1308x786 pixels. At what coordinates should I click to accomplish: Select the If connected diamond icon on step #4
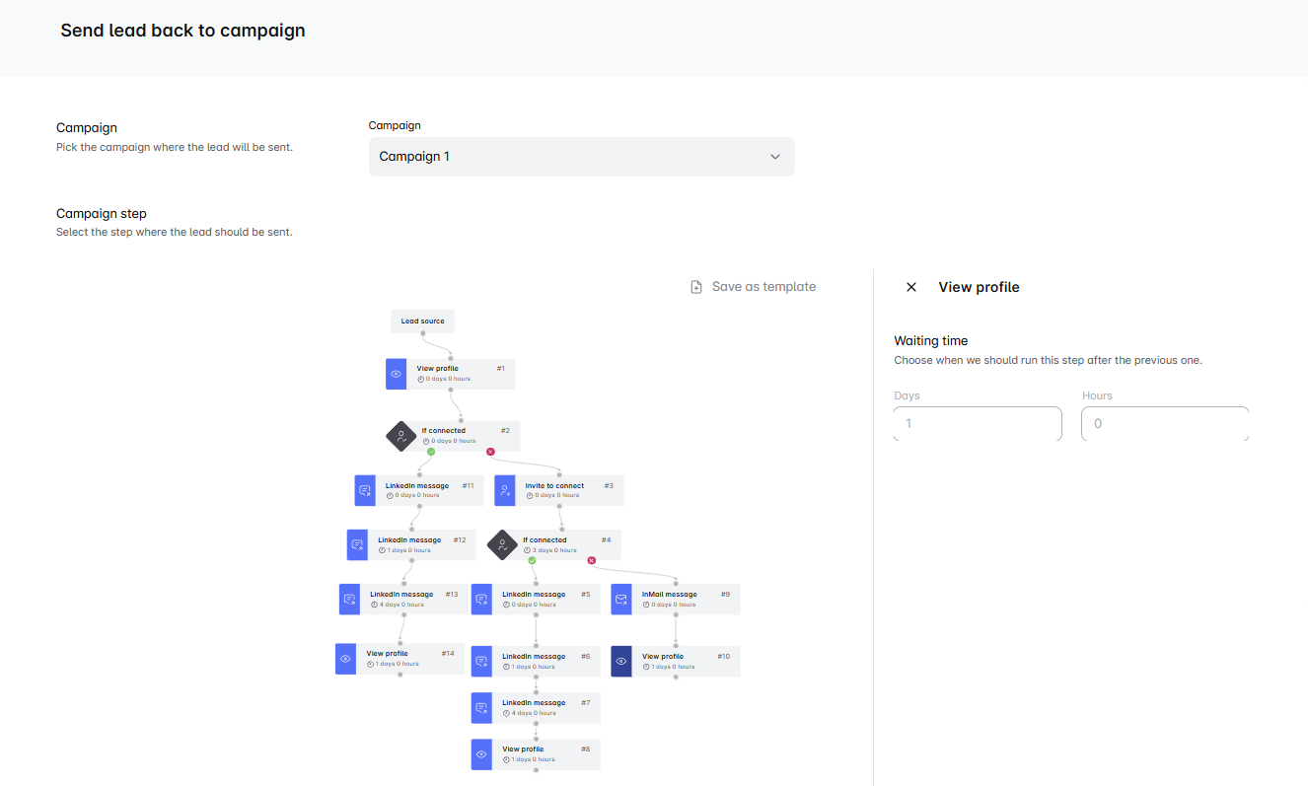502,544
